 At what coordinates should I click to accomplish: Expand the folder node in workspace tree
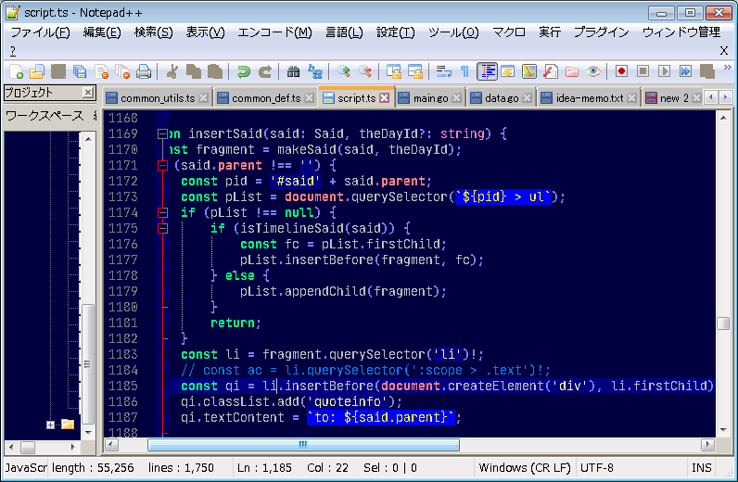pos(50,425)
